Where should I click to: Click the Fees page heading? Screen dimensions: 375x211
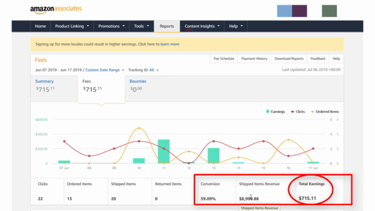pyautogui.click(x=40, y=60)
